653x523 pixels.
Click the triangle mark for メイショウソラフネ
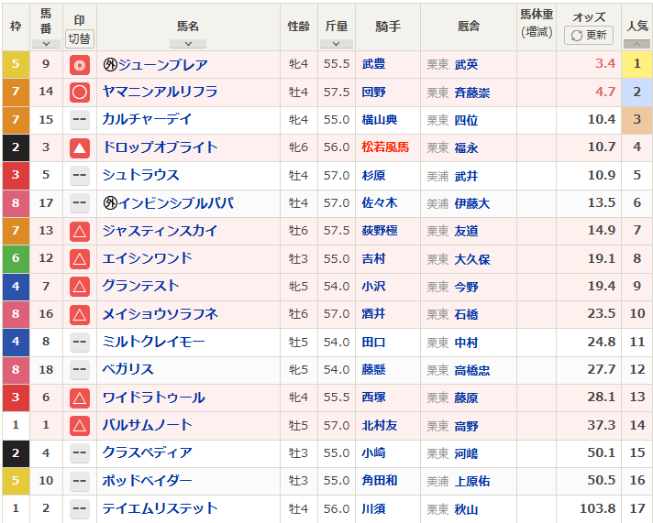(x=80, y=314)
